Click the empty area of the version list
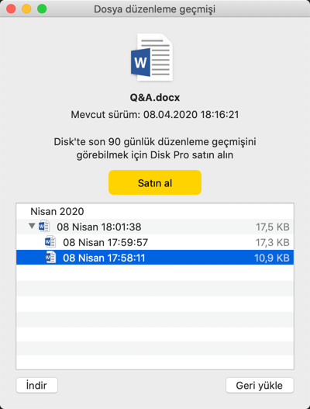The height and width of the screenshot is (409, 310). pyautogui.click(x=155, y=317)
